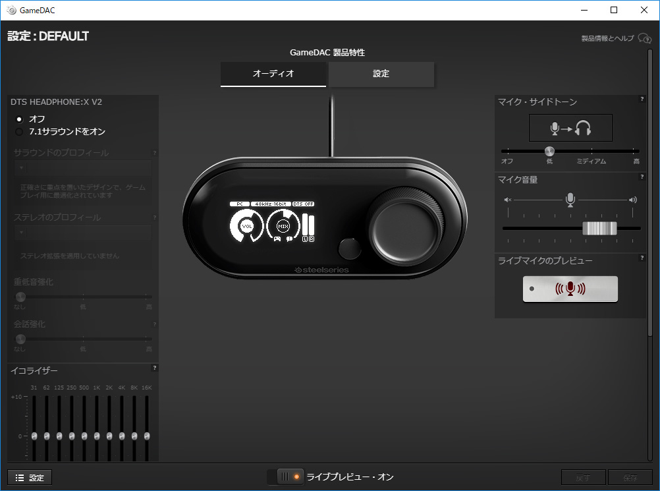Enable 7.1サラウンドをオン option
Screen dimensions: 660x491
(19, 132)
